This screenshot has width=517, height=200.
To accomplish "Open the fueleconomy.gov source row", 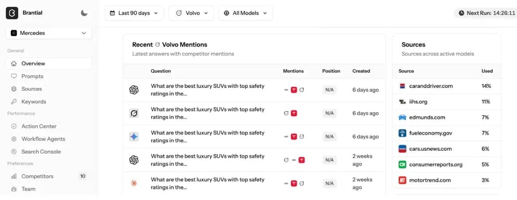I will click(x=447, y=133).
